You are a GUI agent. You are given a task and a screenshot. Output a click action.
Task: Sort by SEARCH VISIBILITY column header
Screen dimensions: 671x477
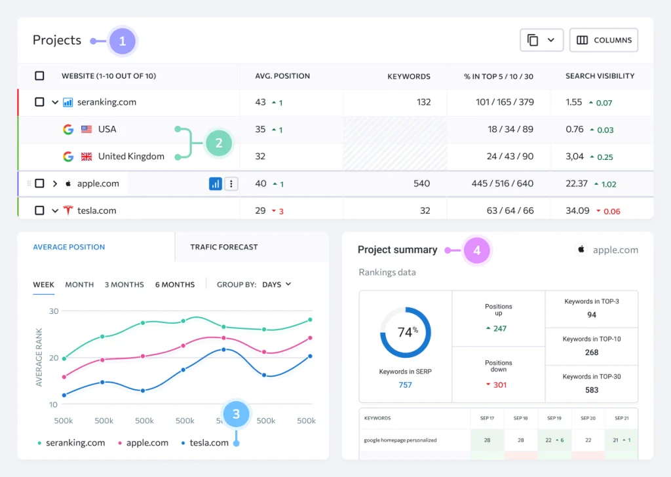pos(600,76)
